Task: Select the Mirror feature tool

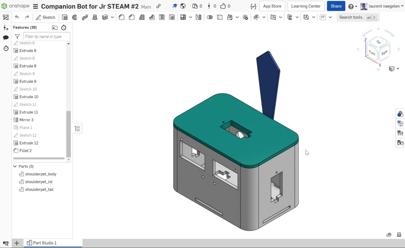Action: click(x=198, y=17)
